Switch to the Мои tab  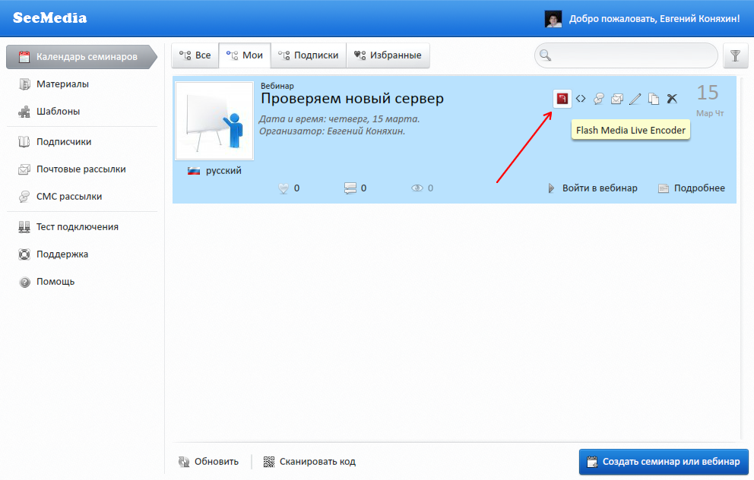245,55
